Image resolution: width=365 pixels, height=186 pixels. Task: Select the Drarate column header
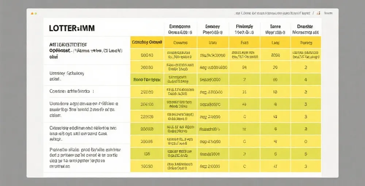[x=305, y=29]
